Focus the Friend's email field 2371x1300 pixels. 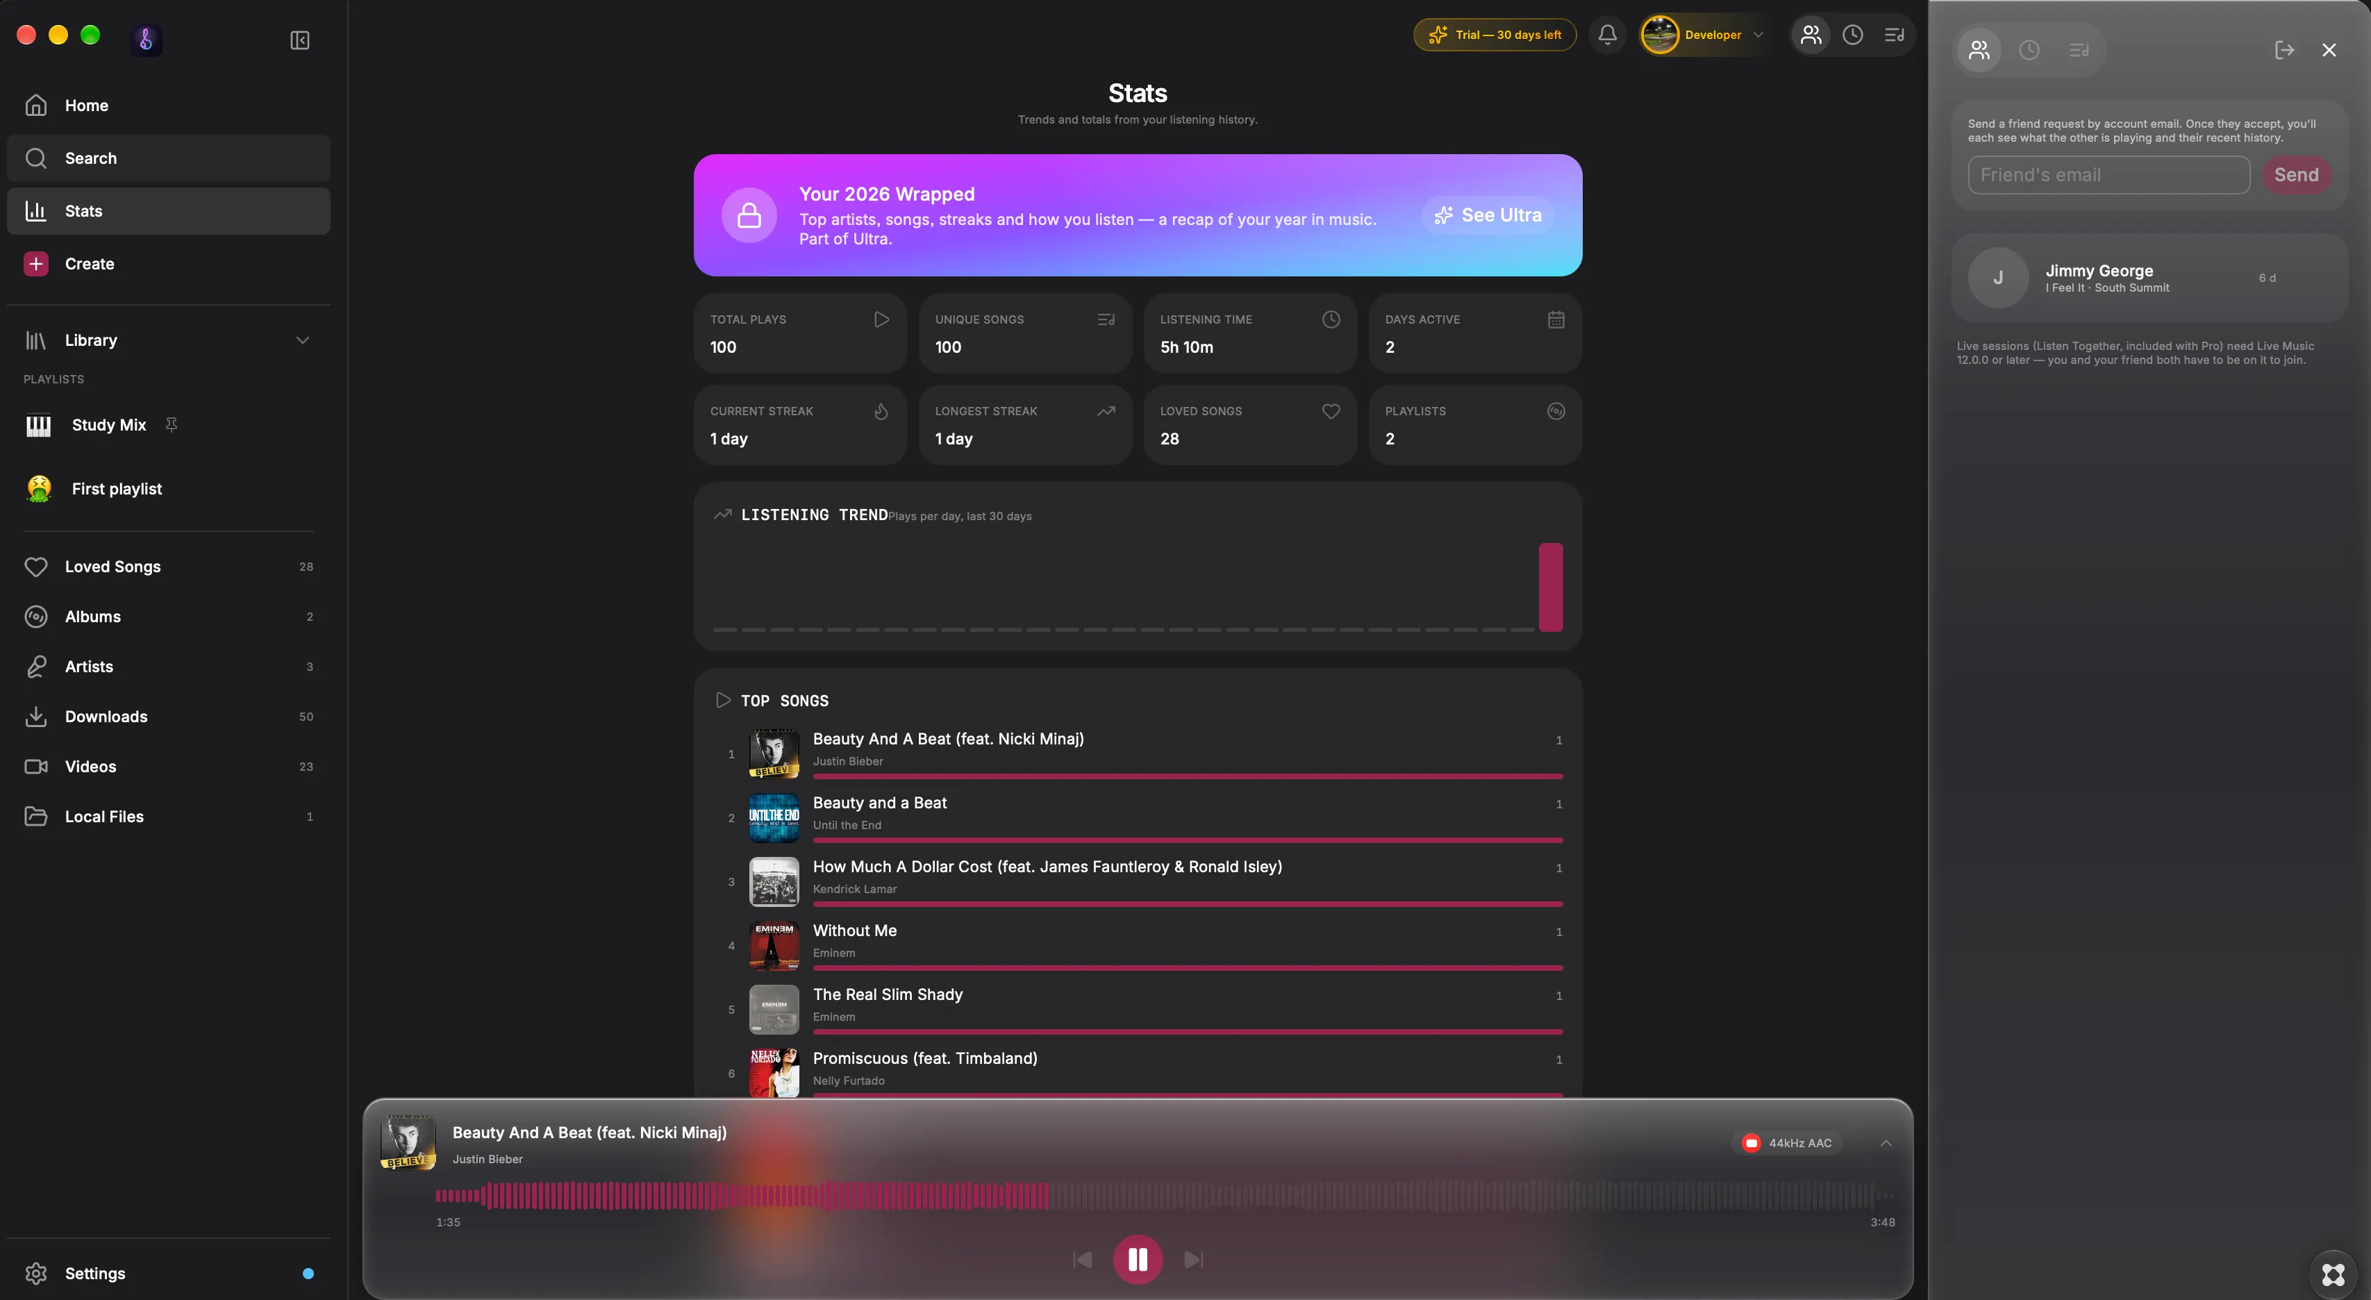[2108, 175]
